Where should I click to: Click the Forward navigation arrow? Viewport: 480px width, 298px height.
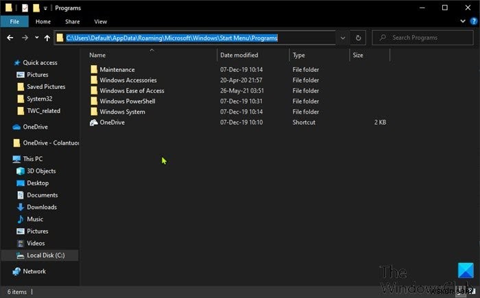click(x=25, y=38)
